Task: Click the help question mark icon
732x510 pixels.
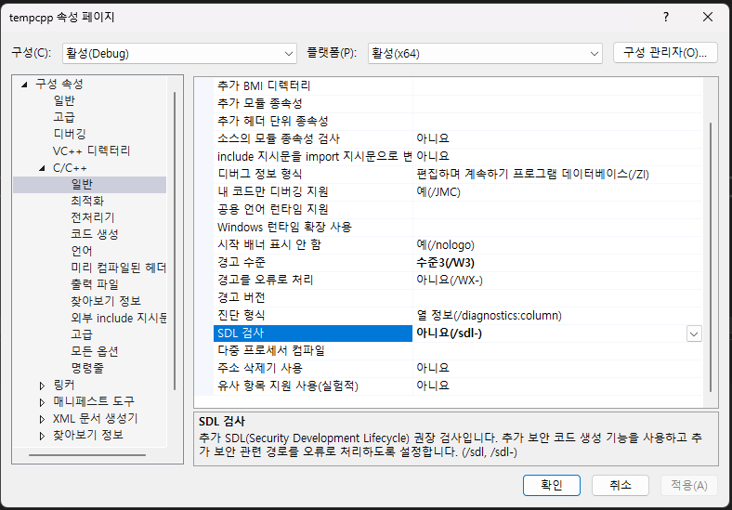Action: (x=666, y=18)
